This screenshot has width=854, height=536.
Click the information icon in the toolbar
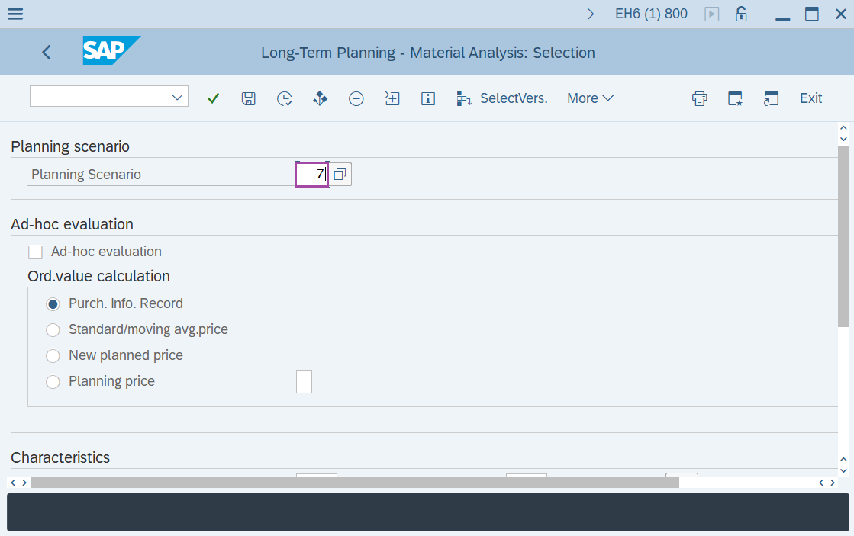coord(428,98)
